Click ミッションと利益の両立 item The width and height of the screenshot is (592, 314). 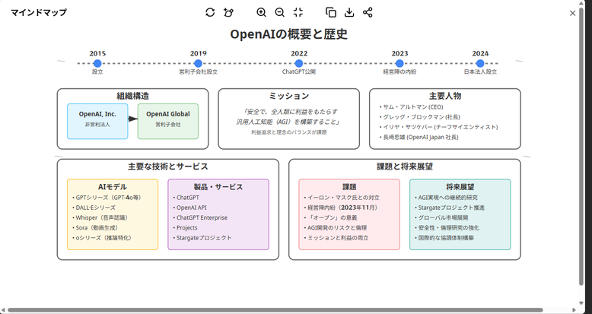(336, 238)
